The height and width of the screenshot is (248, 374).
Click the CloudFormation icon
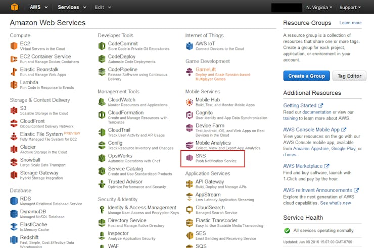click(102, 114)
